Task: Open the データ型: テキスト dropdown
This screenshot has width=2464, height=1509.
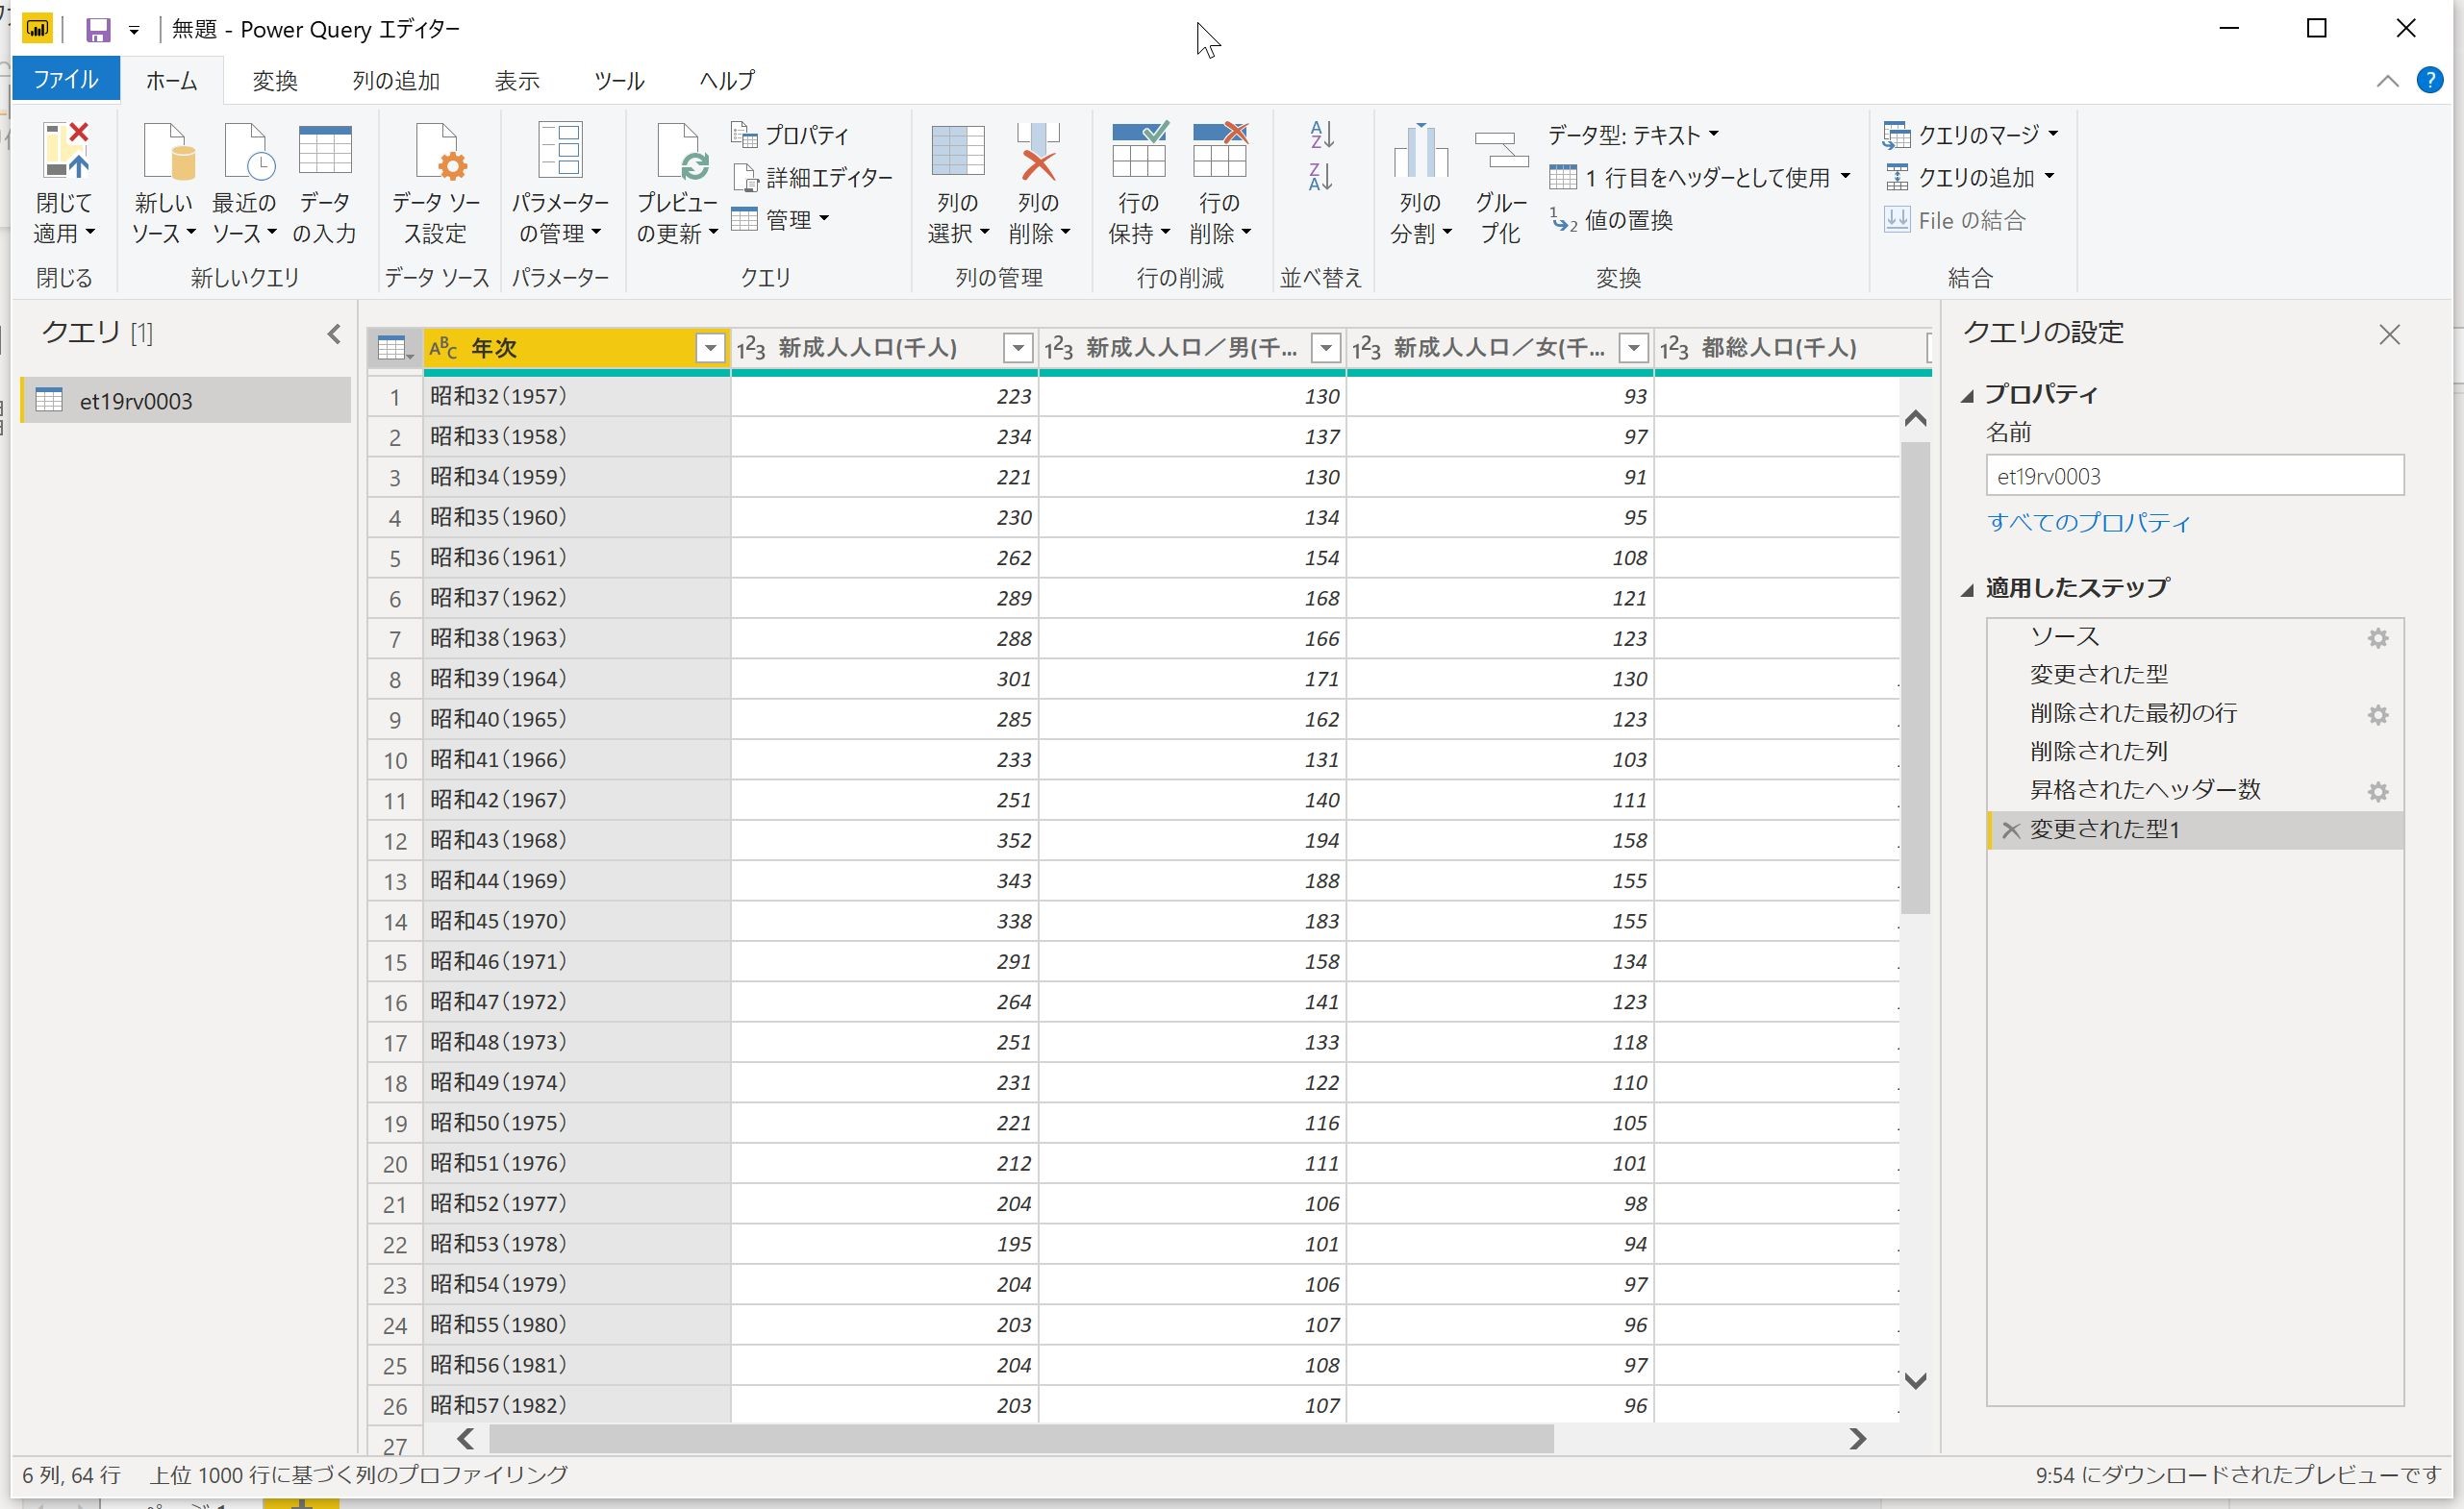Action: 1633,135
